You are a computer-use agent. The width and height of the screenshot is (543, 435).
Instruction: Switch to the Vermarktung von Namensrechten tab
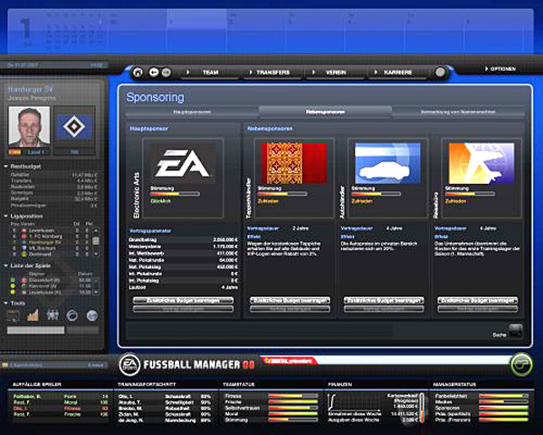[x=458, y=112]
